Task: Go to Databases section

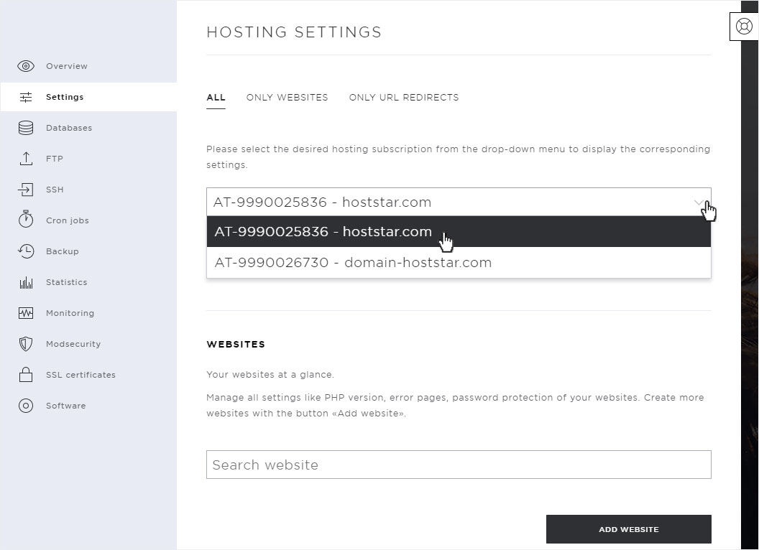Action: coord(88,129)
